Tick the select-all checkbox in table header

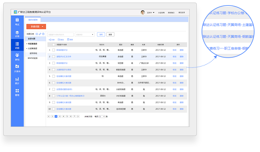pyautogui.click(x=54, y=45)
